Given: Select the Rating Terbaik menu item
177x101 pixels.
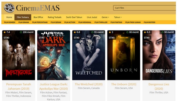Looking at the screenshot, I should pos(55,17).
